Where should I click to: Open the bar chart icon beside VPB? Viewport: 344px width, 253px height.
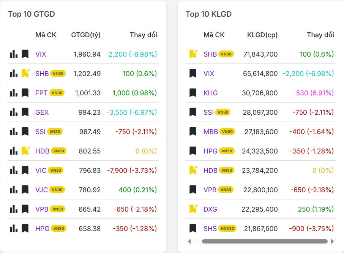pos(14,209)
